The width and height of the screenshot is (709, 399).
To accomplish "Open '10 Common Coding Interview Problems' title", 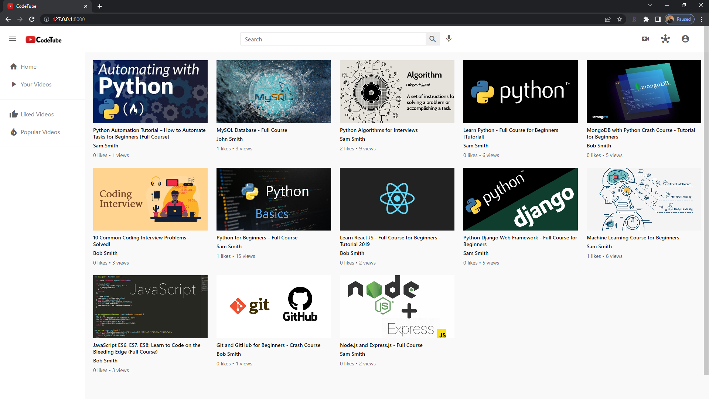I will 141,241.
